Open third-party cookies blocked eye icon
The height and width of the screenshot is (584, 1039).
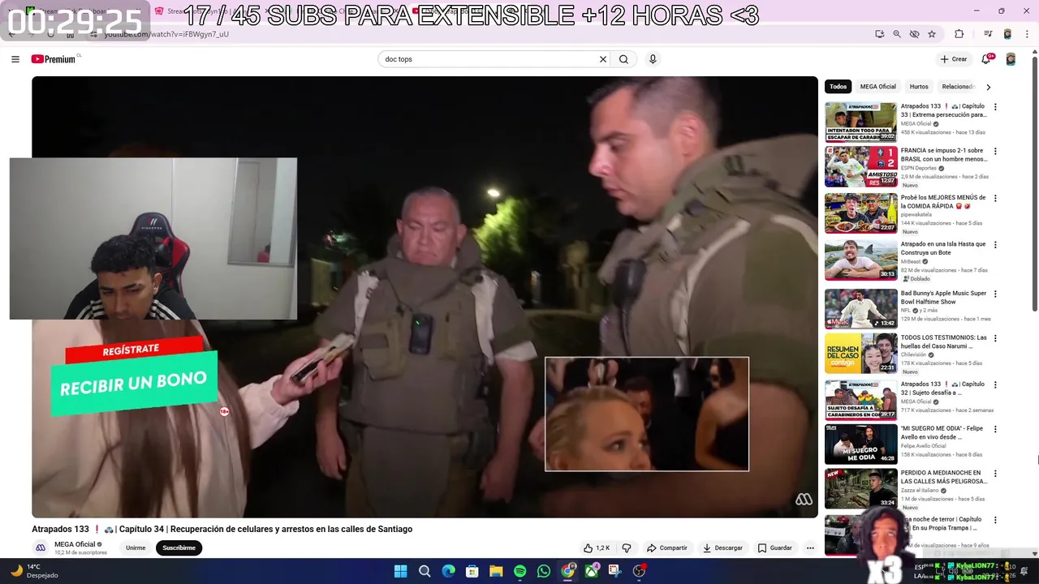915,34
